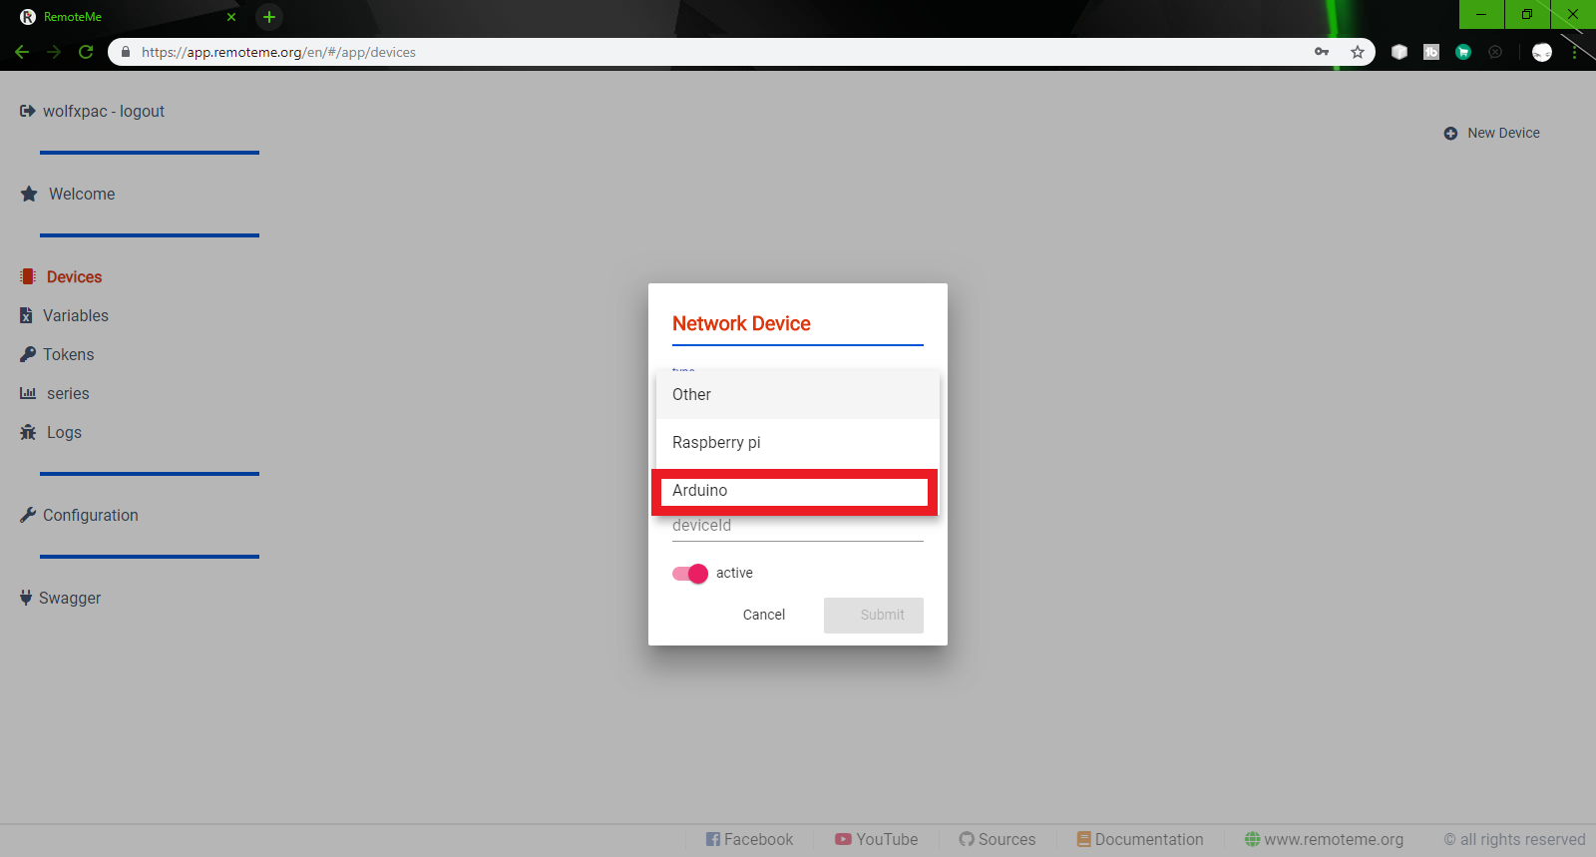
Task: Click the Logs bug icon
Action: coord(28,432)
